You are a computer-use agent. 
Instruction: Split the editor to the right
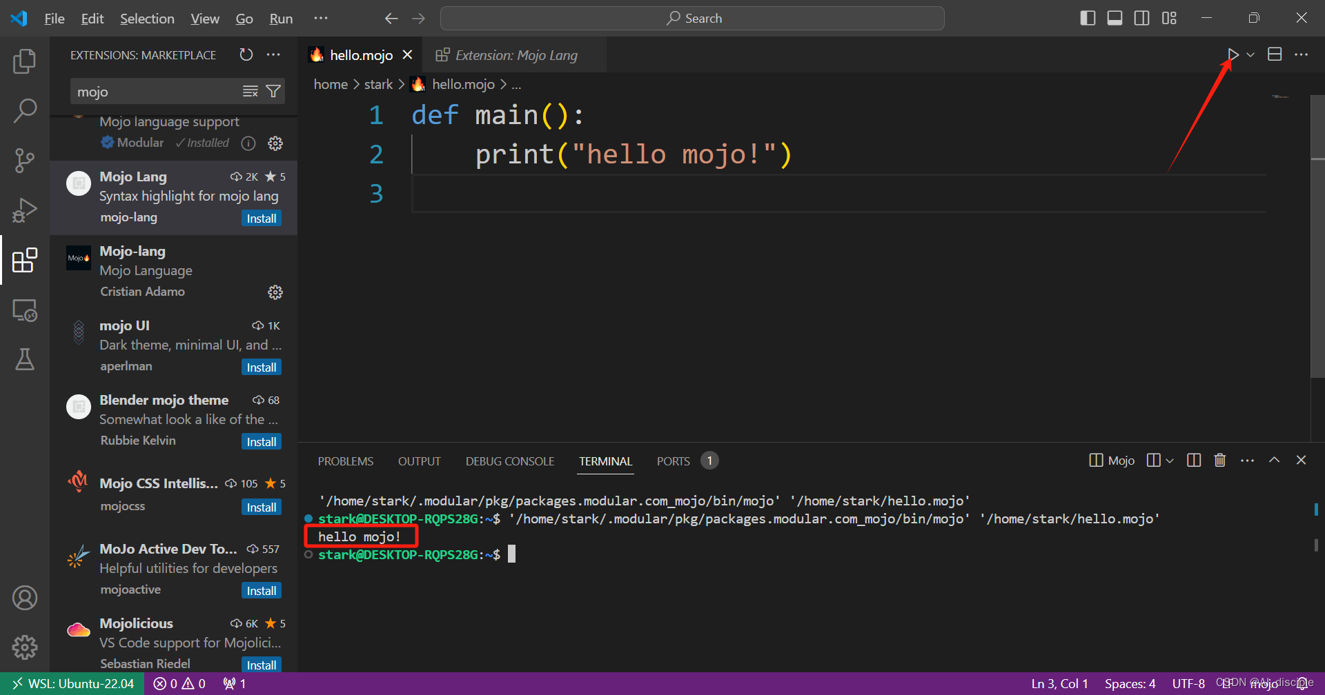1275,54
